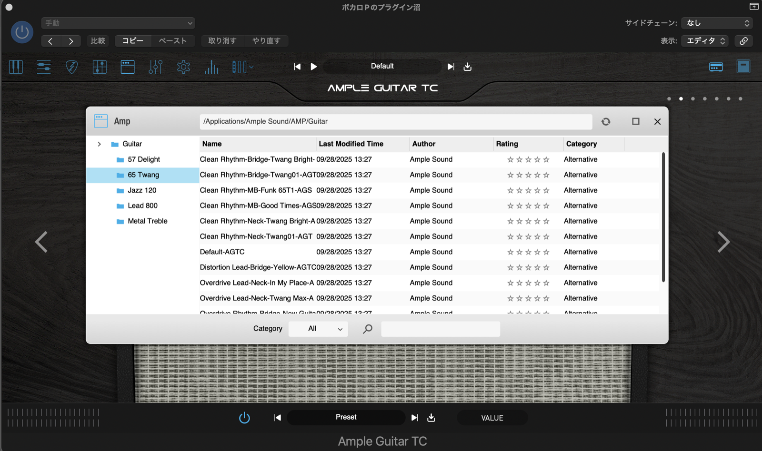Click the ペースト button
The image size is (762, 451).
click(x=173, y=41)
